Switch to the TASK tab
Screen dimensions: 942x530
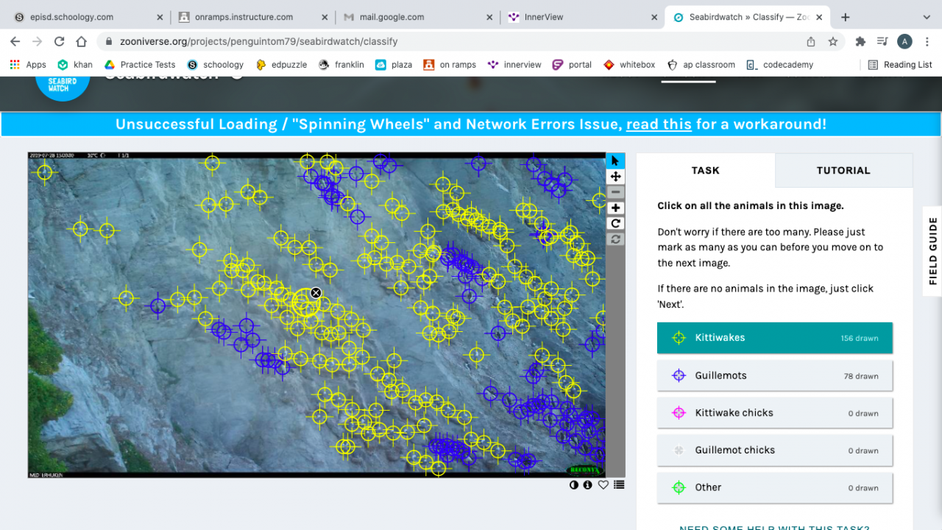tap(706, 170)
